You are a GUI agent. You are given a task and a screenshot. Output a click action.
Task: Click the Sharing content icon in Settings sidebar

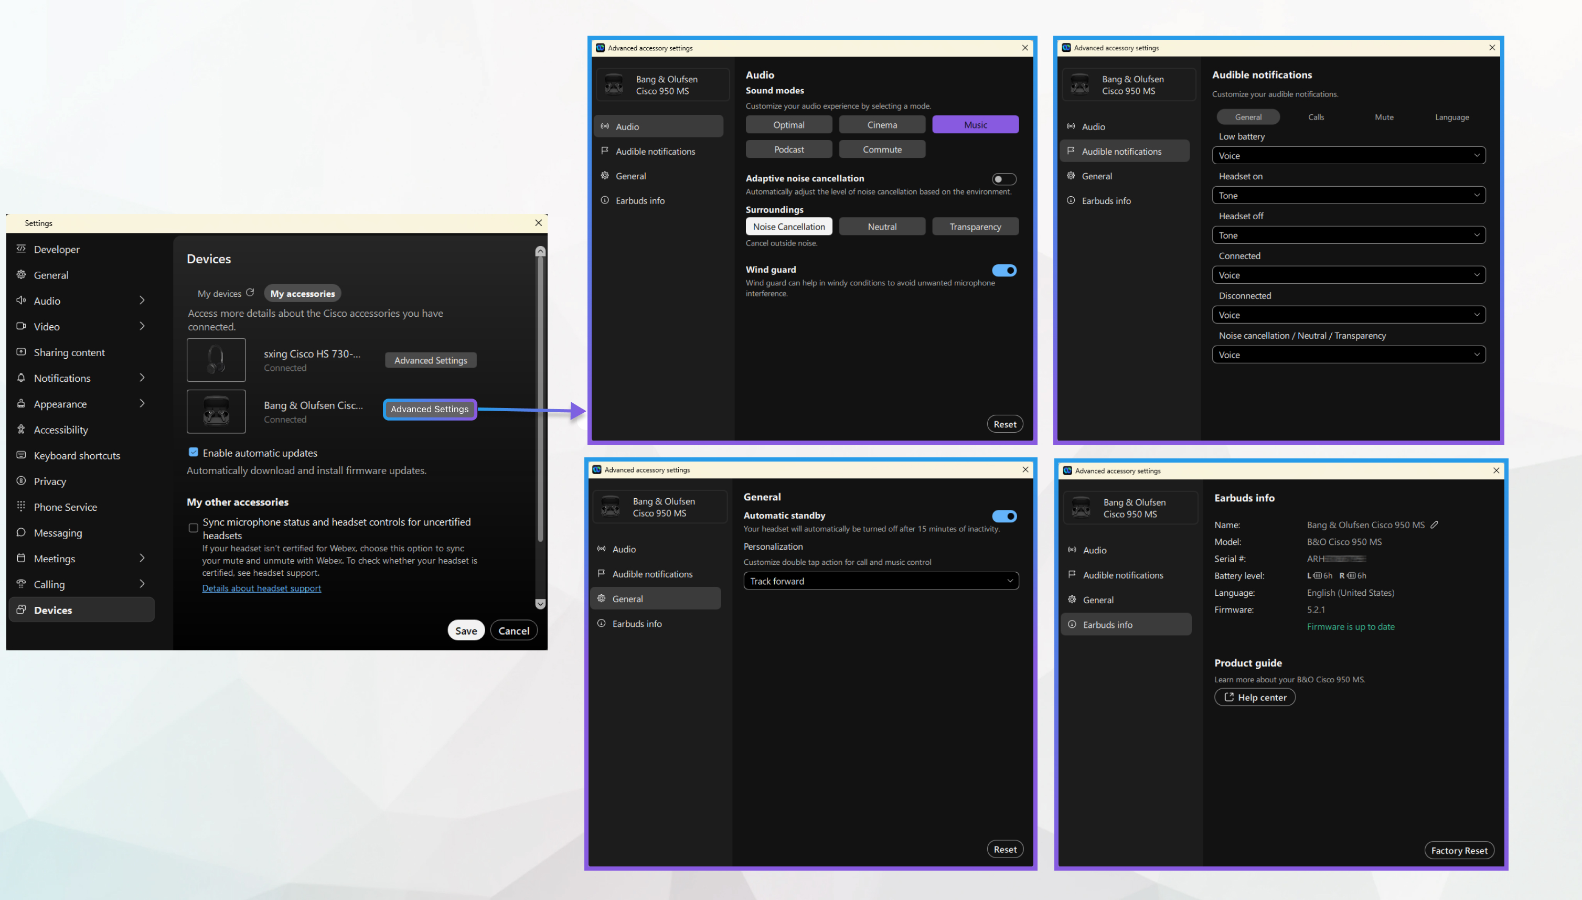click(21, 352)
